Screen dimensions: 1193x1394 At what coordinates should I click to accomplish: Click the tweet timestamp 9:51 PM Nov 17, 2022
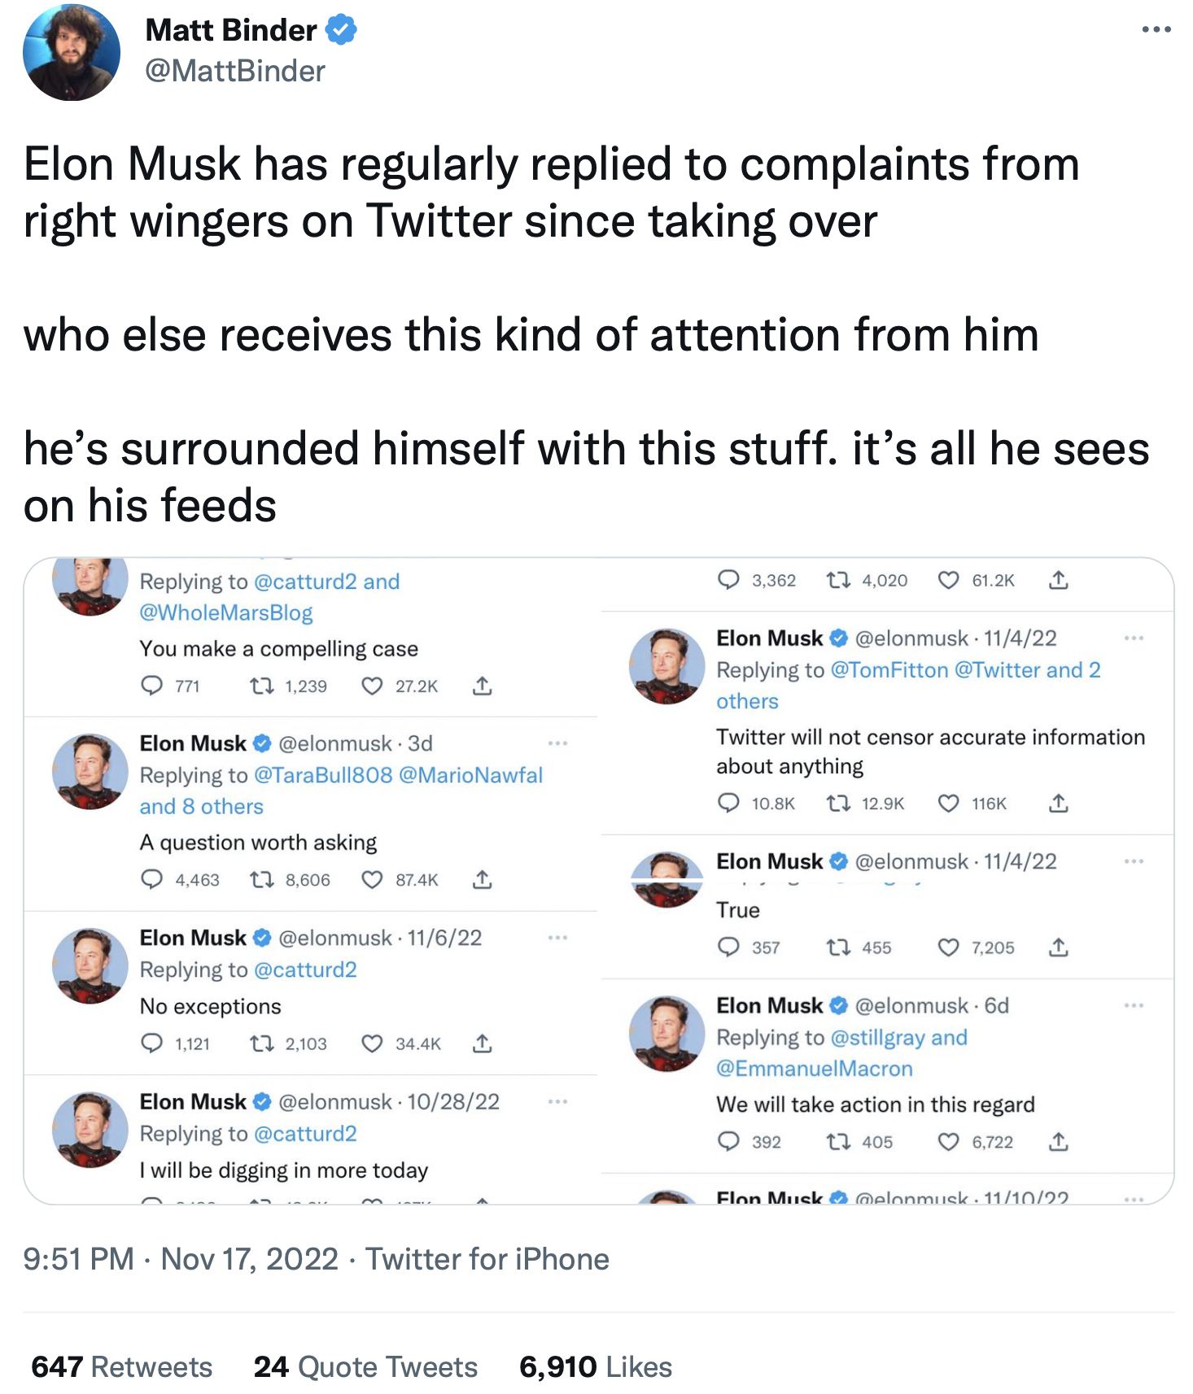coord(181,1259)
